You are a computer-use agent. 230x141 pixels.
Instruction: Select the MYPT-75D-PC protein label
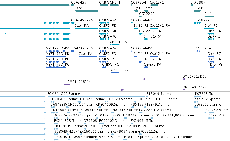58,65
